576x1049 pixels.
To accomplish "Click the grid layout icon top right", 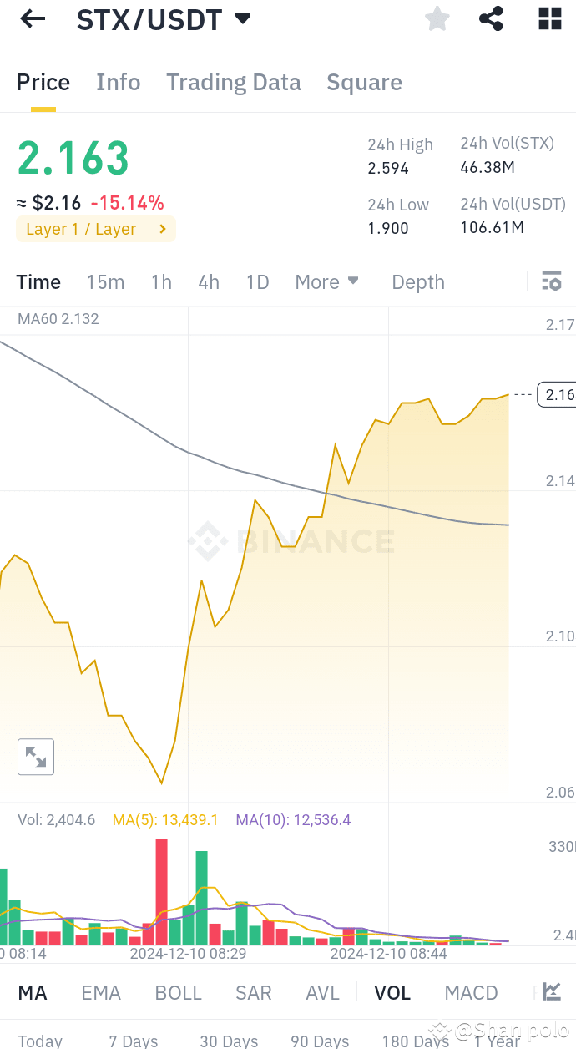I will point(549,18).
